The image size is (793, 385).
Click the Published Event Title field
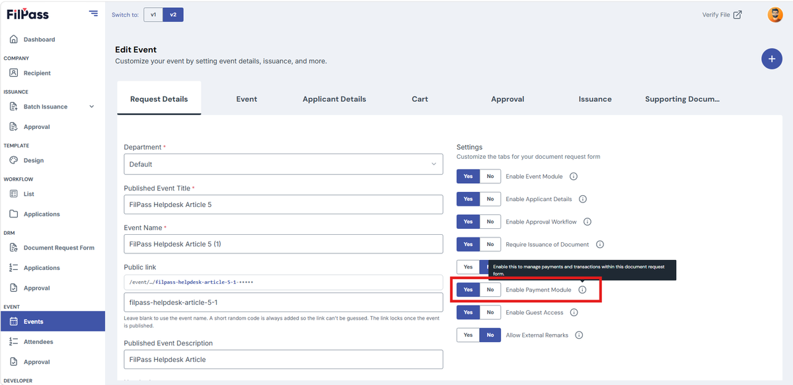[283, 204]
